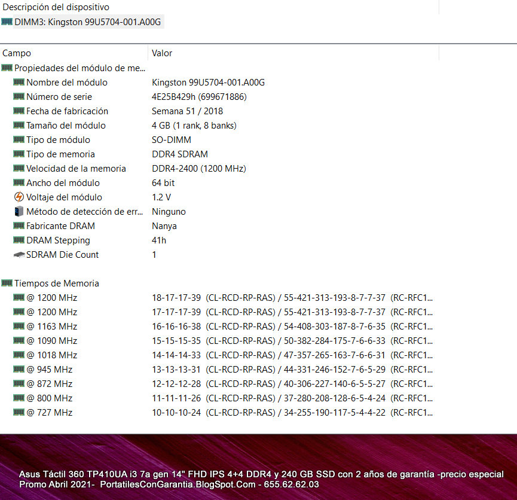517x500 pixels.
Task: Click the Propiedades del módulo group icon
Action: [x=7, y=68]
